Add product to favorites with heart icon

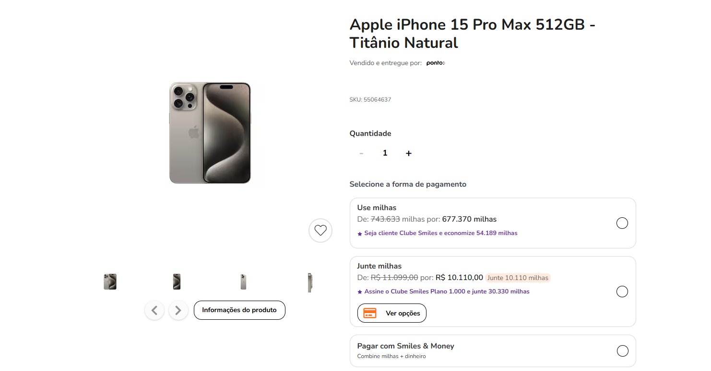click(x=320, y=230)
